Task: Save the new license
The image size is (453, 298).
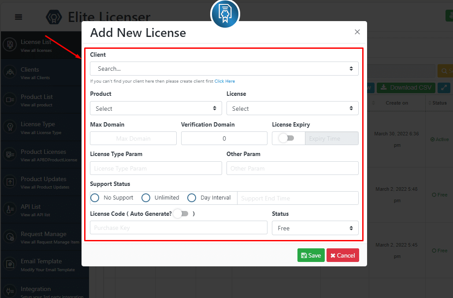Action: (x=311, y=255)
